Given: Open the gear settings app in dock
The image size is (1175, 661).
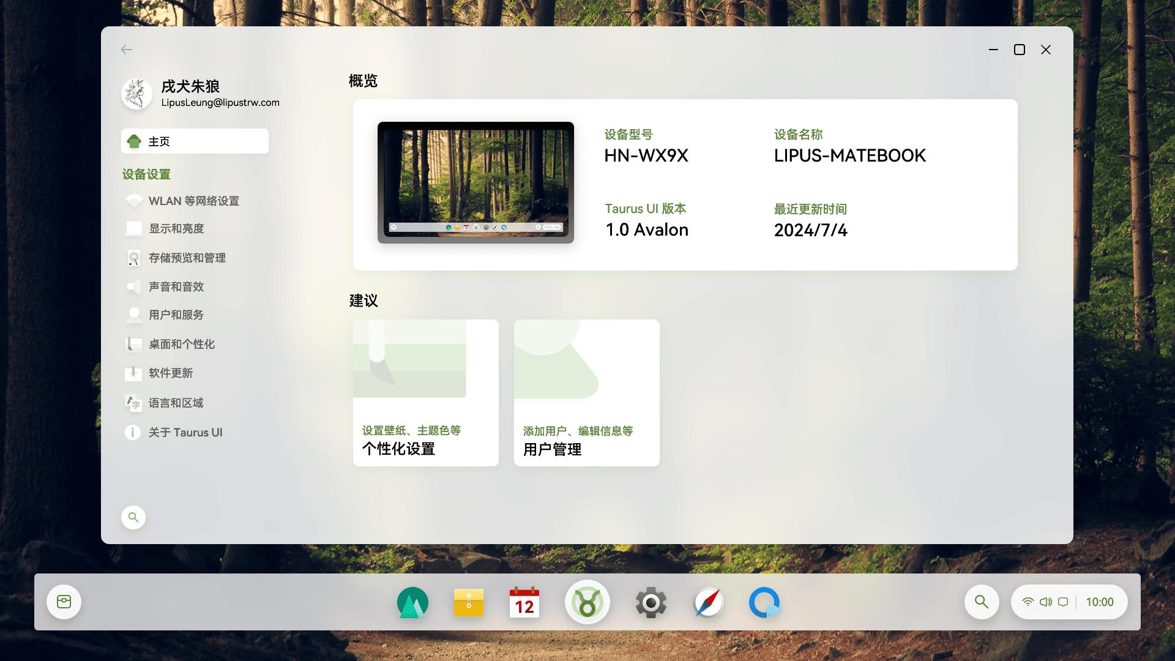Looking at the screenshot, I should (x=651, y=603).
